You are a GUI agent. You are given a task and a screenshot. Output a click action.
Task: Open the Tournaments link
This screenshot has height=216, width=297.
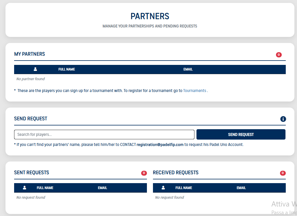[195, 91]
